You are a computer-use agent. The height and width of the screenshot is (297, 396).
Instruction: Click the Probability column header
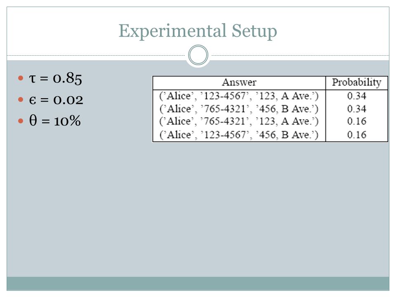click(356, 82)
